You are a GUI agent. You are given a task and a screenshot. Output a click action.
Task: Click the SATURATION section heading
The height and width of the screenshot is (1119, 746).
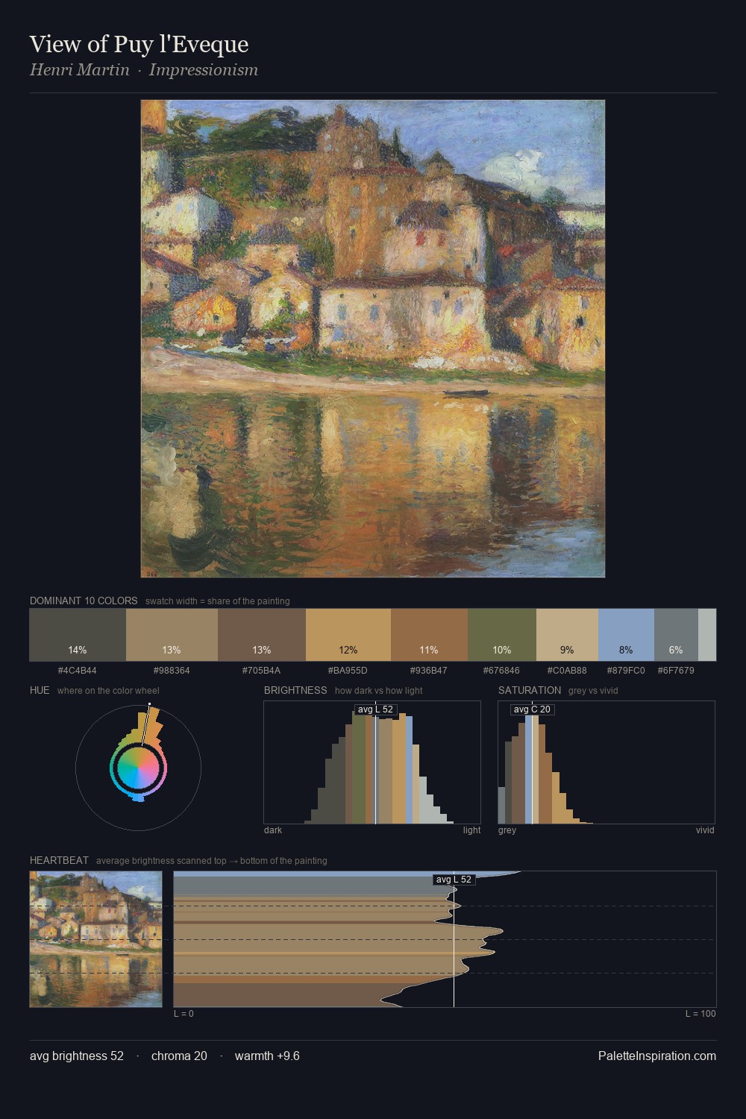pos(530,690)
